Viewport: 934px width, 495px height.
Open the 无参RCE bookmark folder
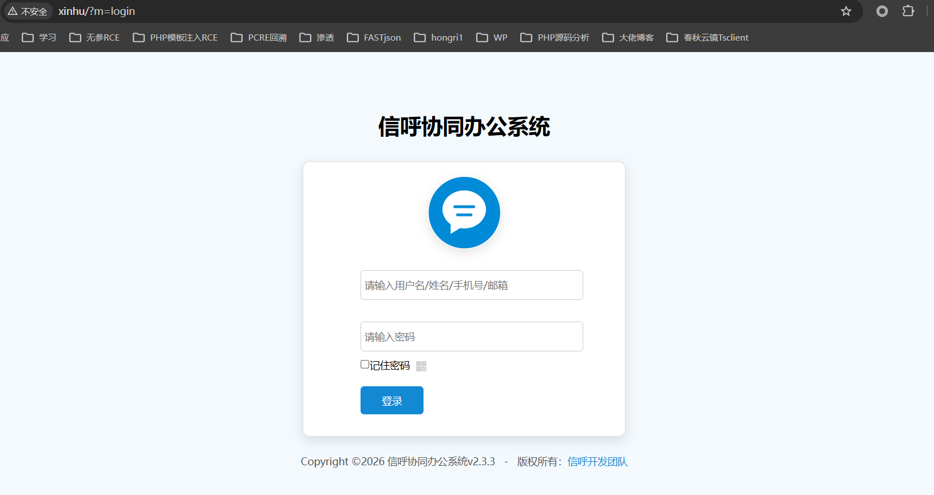94,38
